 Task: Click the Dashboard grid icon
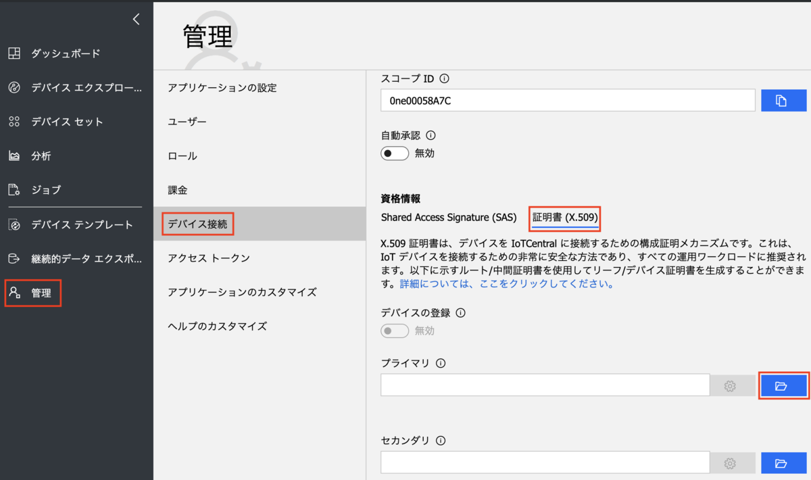point(14,53)
